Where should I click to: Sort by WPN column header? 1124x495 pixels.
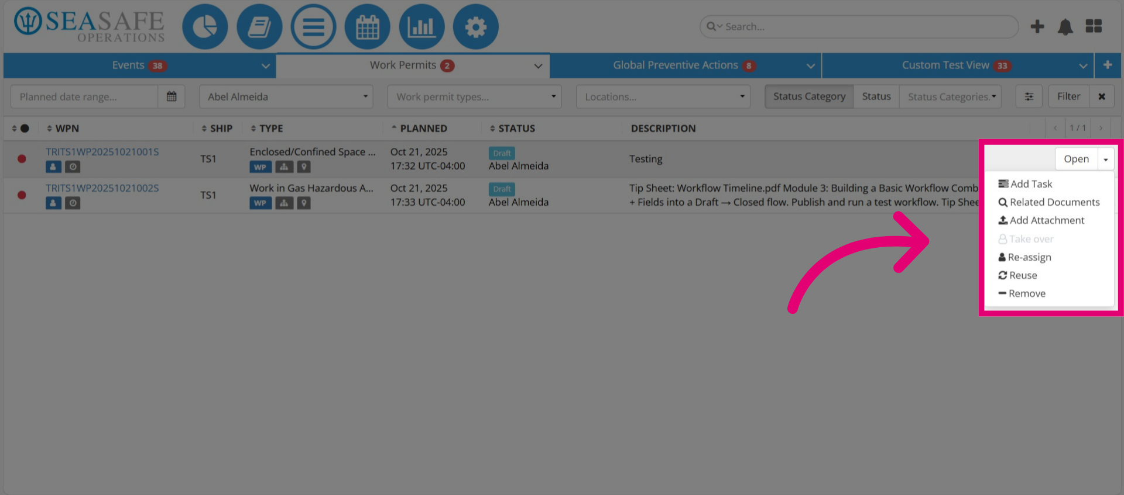(x=63, y=129)
